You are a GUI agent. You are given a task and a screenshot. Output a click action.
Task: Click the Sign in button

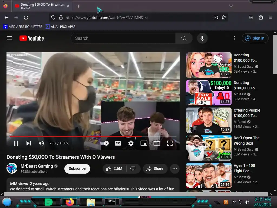(x=255, y=38)
